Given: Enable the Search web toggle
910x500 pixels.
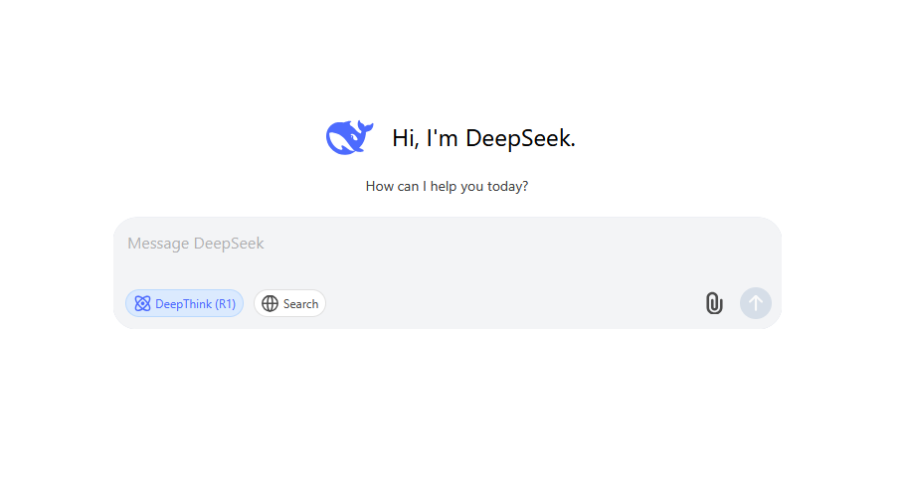Looking at the screenshot, I should 289,303.
